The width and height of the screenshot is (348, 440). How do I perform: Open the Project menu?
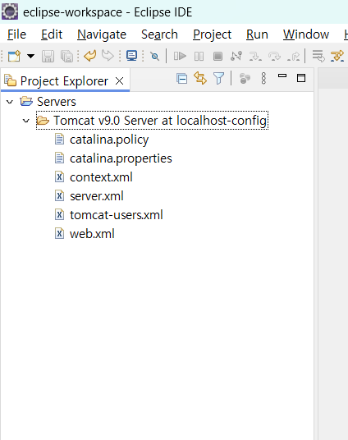(x=212, y=34)
